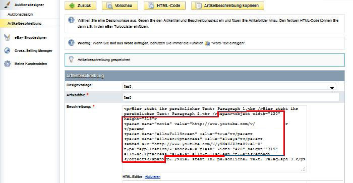Click into the Artikeltitel input field

[x=231, y=97]
